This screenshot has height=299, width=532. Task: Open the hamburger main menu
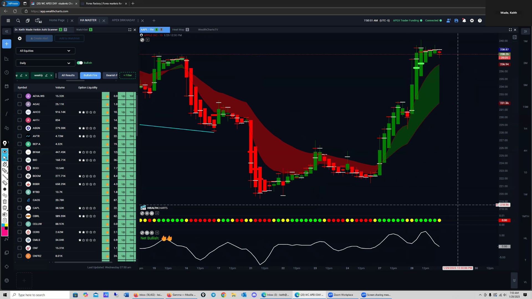click(8, 20)
